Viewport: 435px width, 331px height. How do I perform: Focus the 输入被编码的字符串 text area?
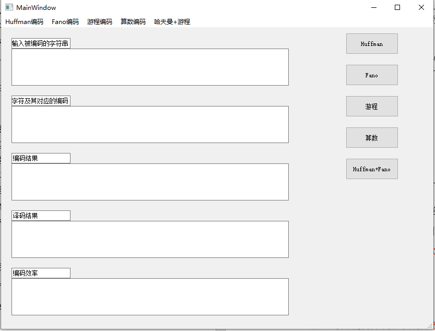coord(150,67)
